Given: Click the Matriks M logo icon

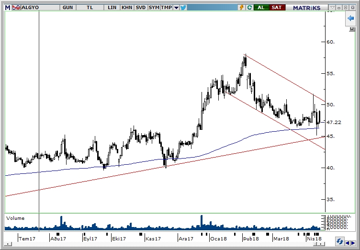Looking at the screenshot, I should click(8, 8).
